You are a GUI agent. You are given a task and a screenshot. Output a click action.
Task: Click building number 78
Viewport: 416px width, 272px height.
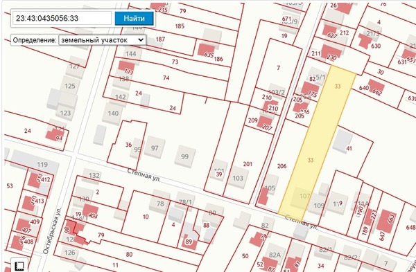click(160, 203)
